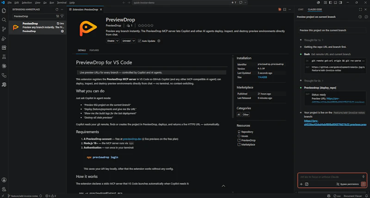Click the 114.42KB size value
The width and height of the screenshot is (370, 198).
coord(262,77)
